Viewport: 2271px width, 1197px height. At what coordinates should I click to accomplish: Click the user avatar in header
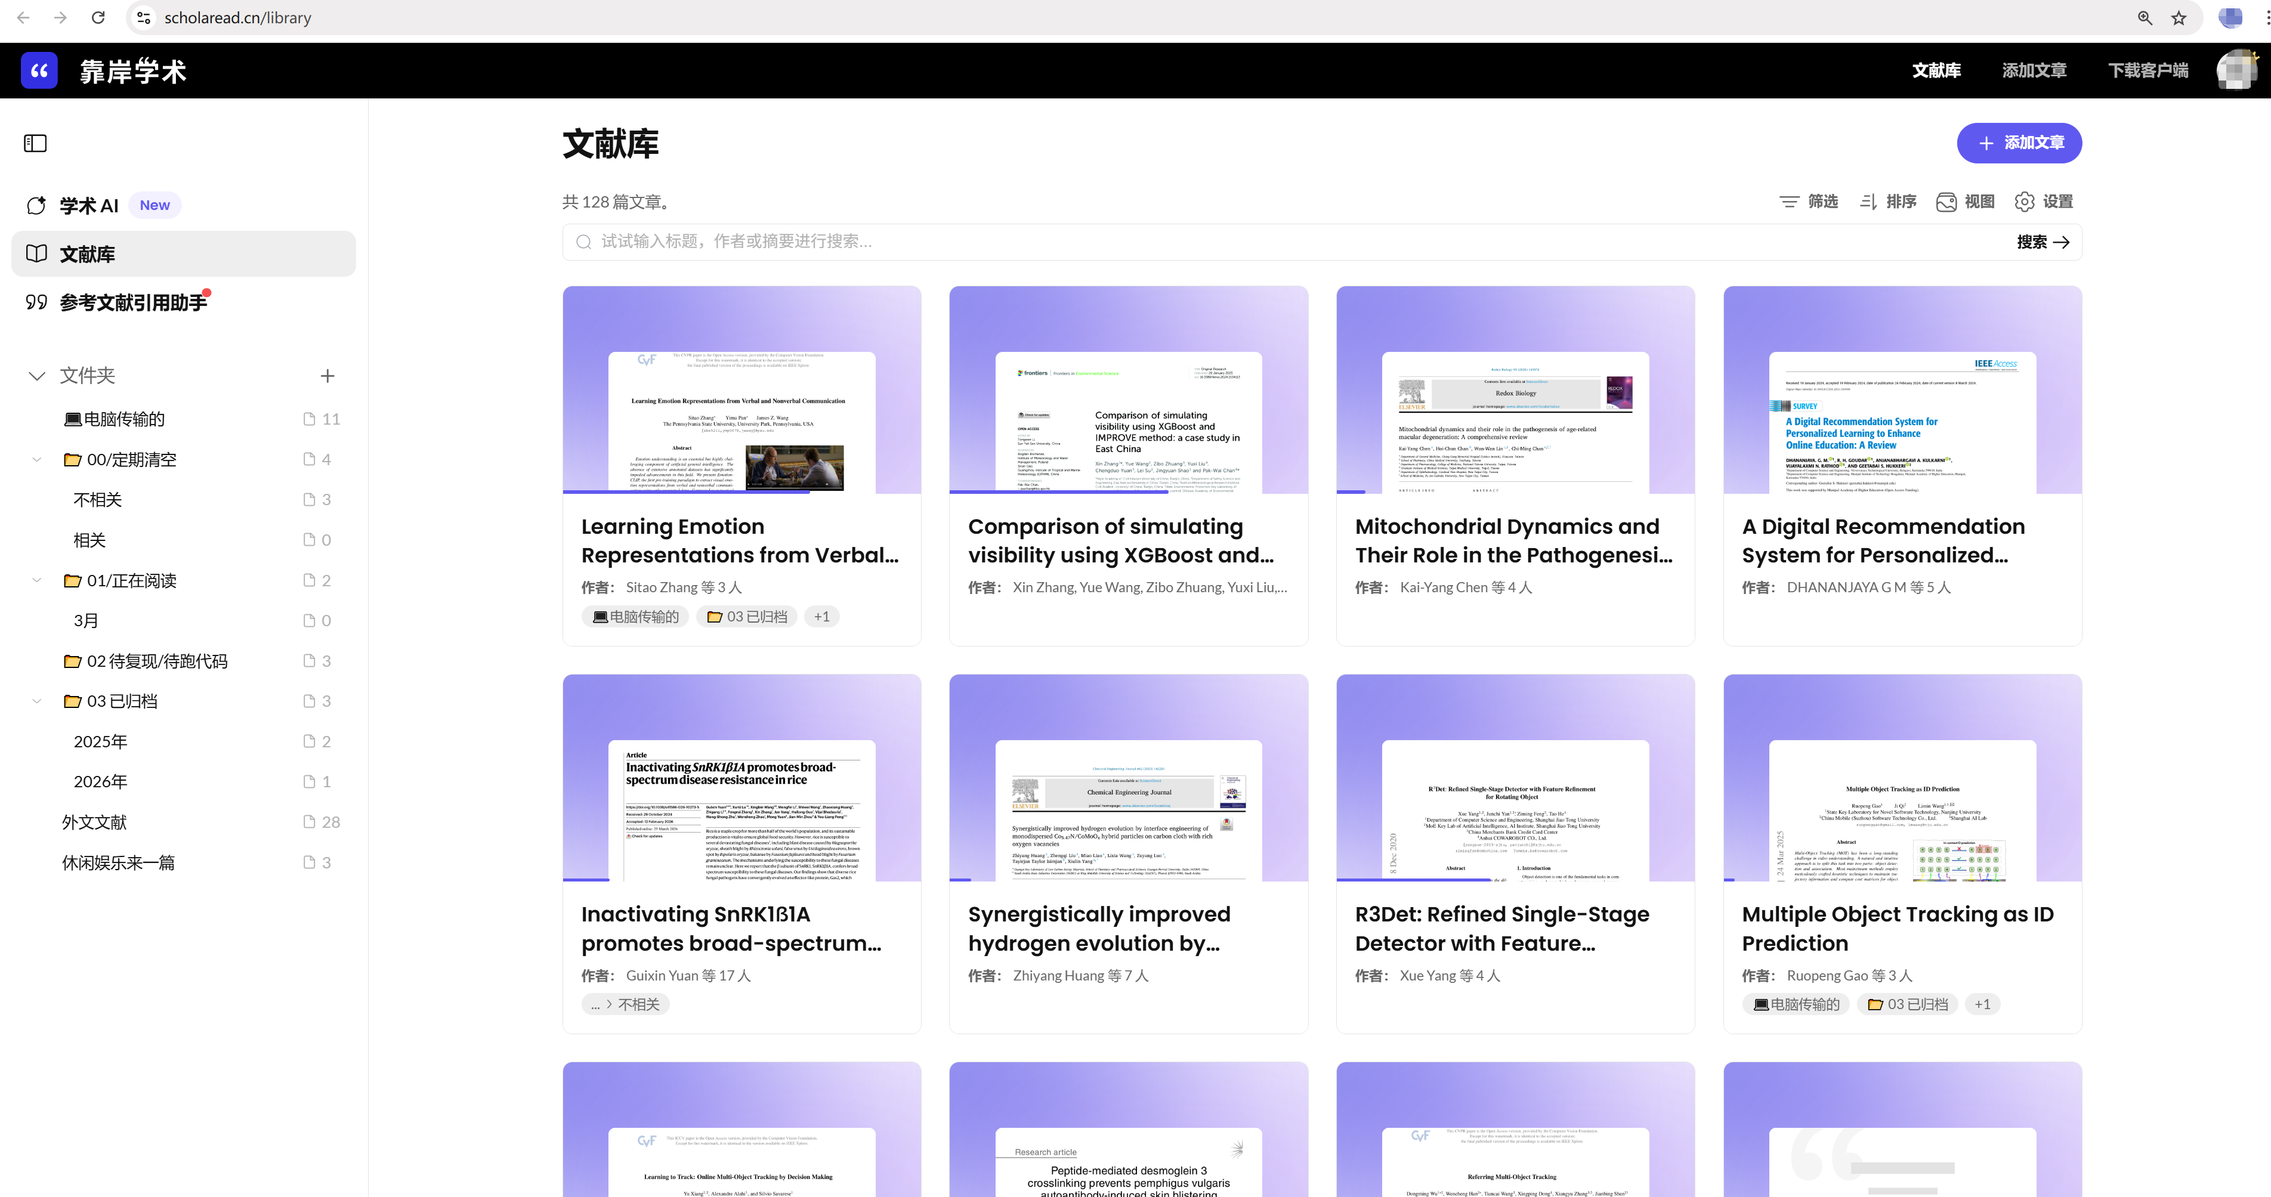pos(2238,70)
